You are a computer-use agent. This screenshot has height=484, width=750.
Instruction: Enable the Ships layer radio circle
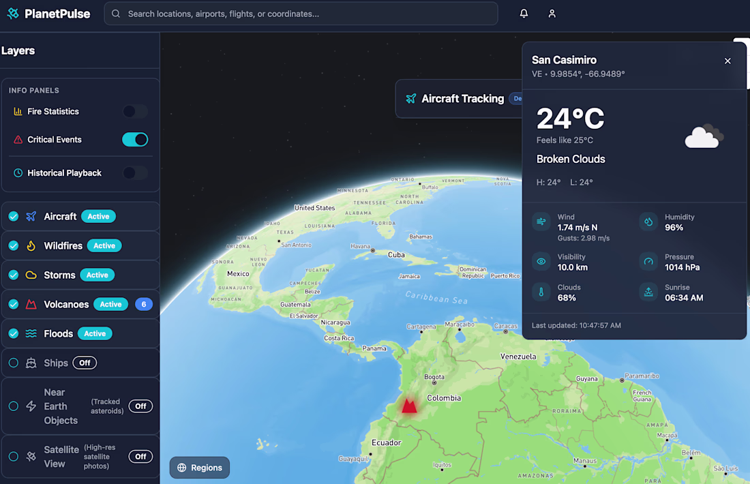14,363
